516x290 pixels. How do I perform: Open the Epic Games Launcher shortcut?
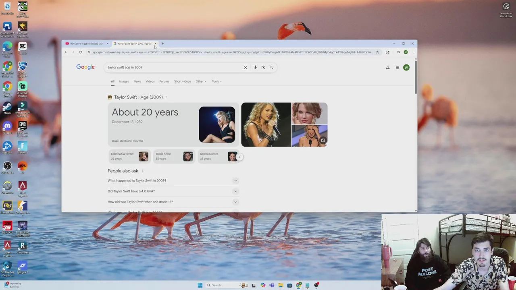coord(22,128)
